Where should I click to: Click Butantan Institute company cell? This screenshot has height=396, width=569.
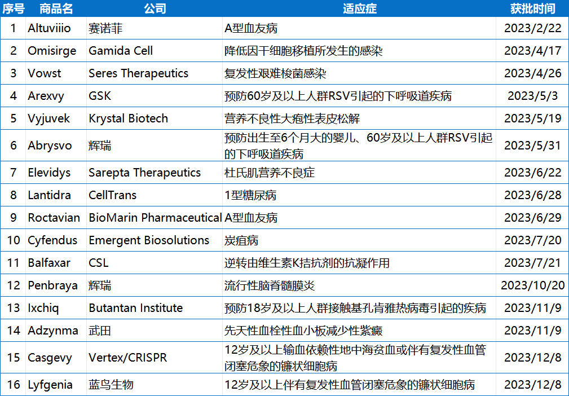tap(135, 309)
